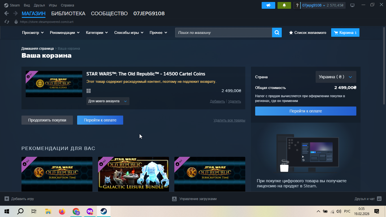Open the 14500 Cartel Coins product title
Screen dimensions: 386x217
pyautogui.click(x=146, y=74)
